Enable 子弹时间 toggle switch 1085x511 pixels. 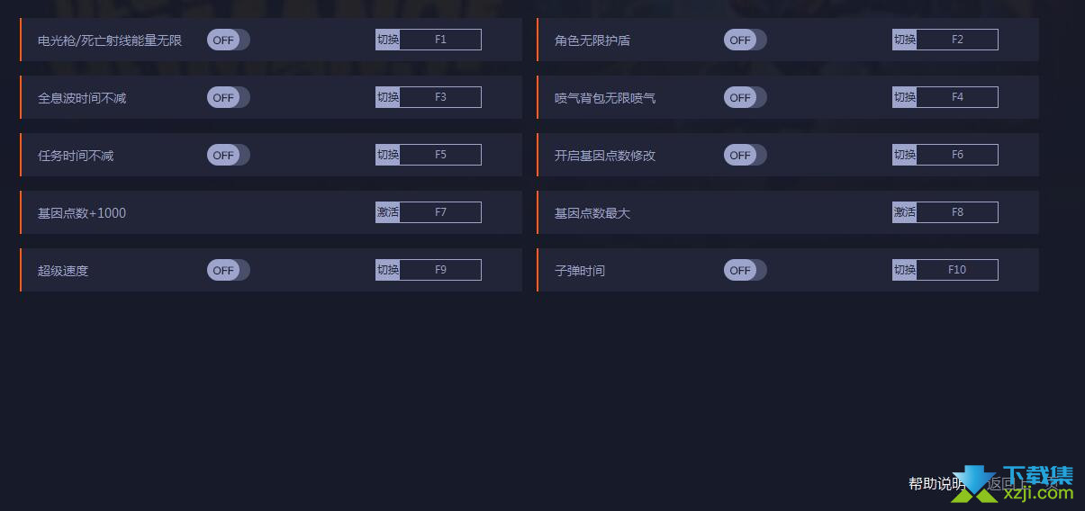point(745,270)
